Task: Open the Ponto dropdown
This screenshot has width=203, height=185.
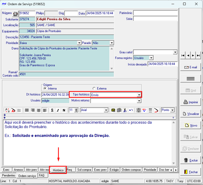Action: click(172, 110)
